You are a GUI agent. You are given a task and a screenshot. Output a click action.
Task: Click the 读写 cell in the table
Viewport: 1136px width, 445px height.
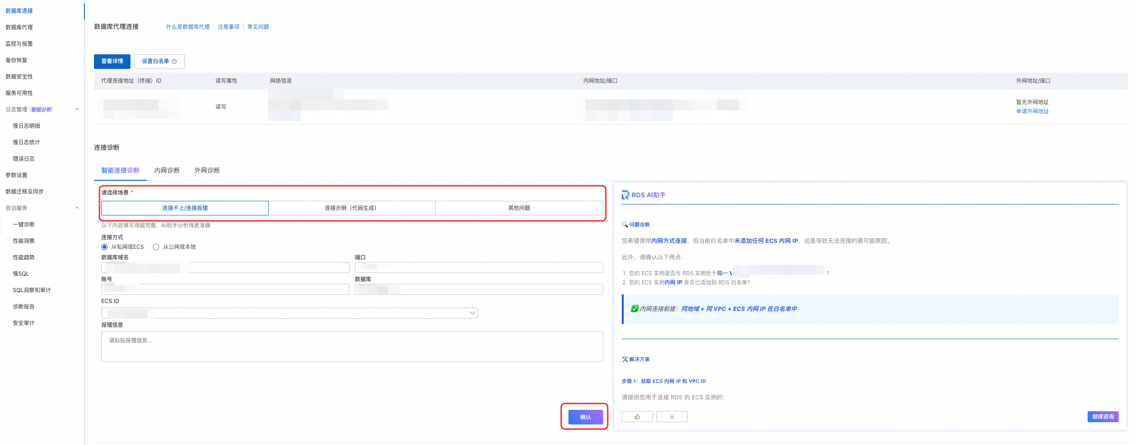(x=221, y=107)
